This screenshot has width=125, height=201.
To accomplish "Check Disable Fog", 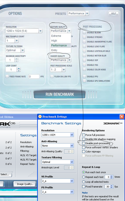I will coord(84,65).
